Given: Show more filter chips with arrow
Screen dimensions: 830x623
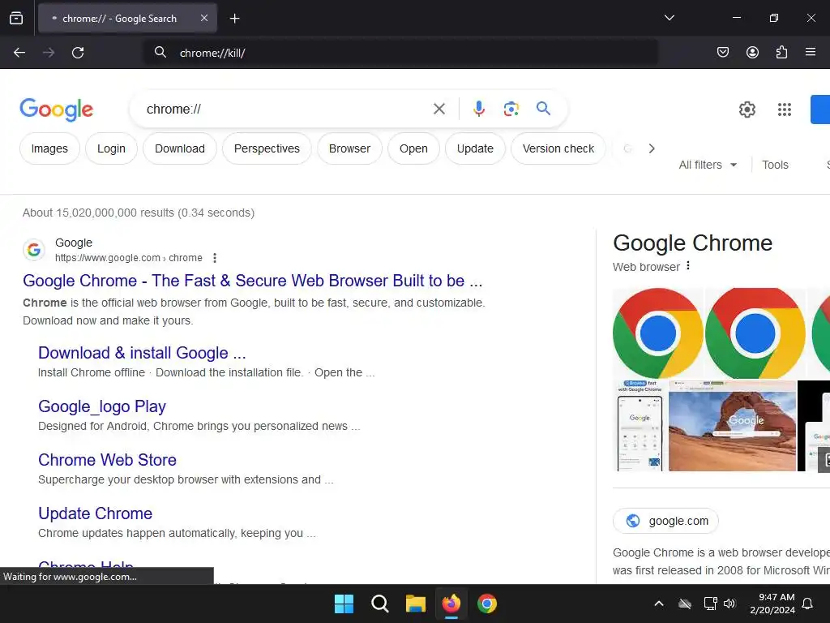Looking at the screenshot, I should coord(652,149).
